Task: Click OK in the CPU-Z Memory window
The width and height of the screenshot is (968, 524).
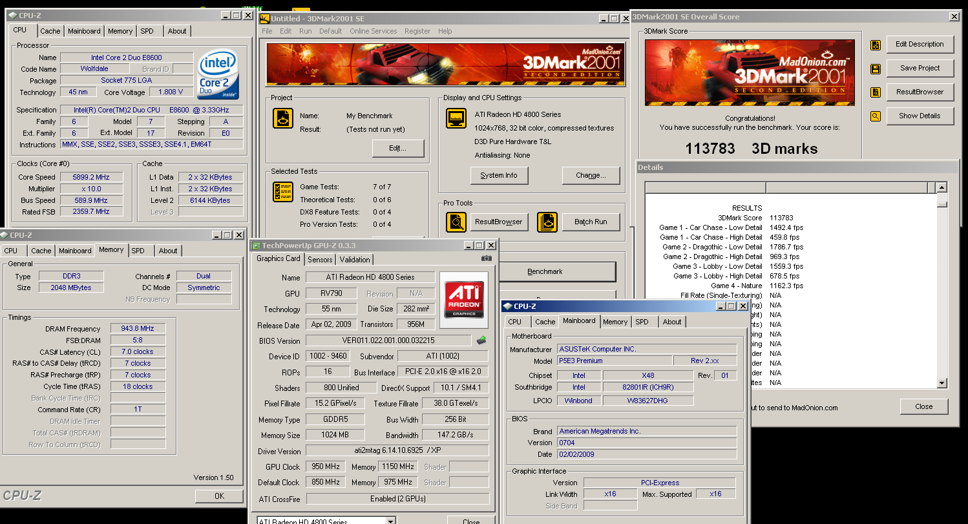Action: click(219, 496)
